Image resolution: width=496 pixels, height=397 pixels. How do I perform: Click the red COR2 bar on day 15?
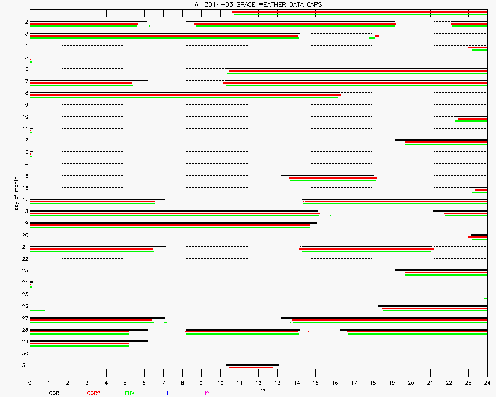pyautogui.click(x=332, y=178)
